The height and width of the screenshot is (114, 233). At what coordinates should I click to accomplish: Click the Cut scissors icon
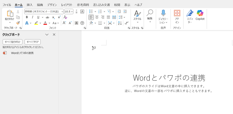coord(18,11)
